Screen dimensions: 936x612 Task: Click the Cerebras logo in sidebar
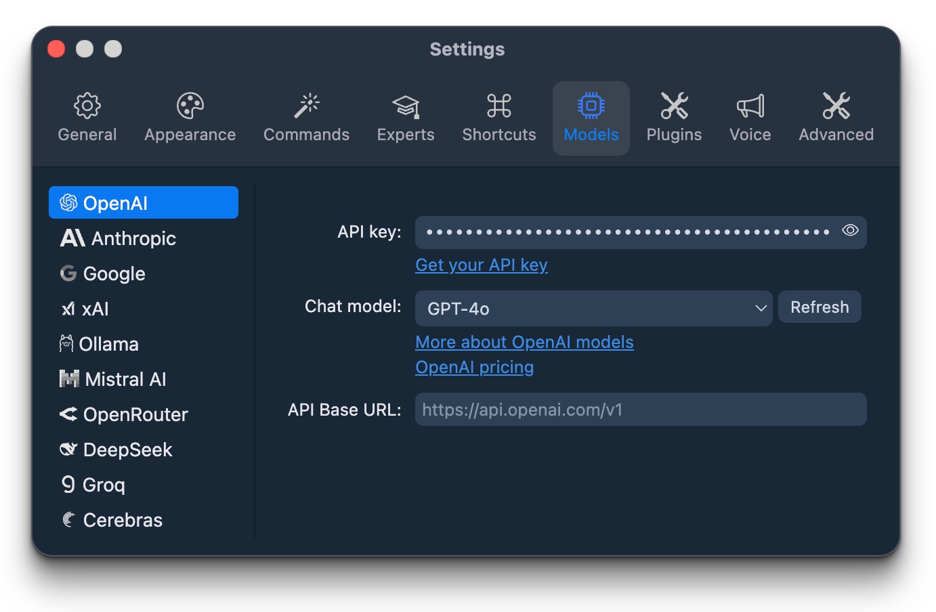click(68, 519)
